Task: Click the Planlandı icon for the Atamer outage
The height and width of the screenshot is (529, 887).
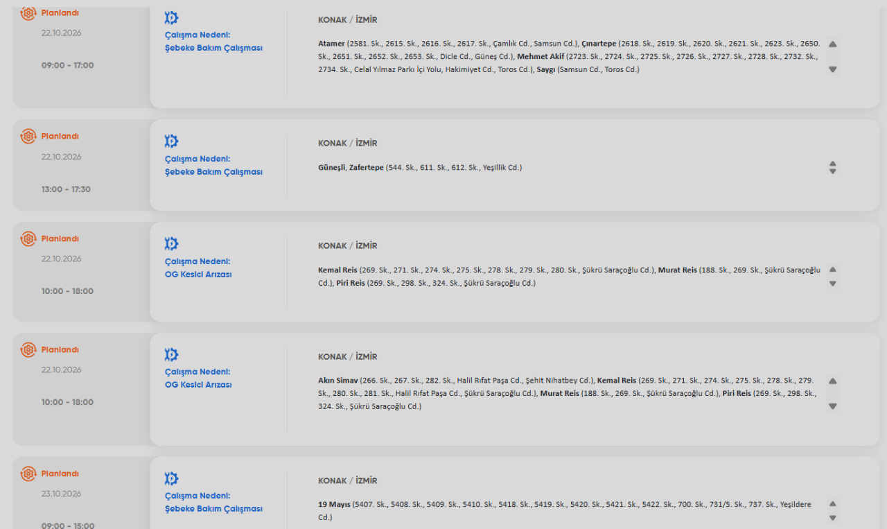Action: (x=28, y=12)
